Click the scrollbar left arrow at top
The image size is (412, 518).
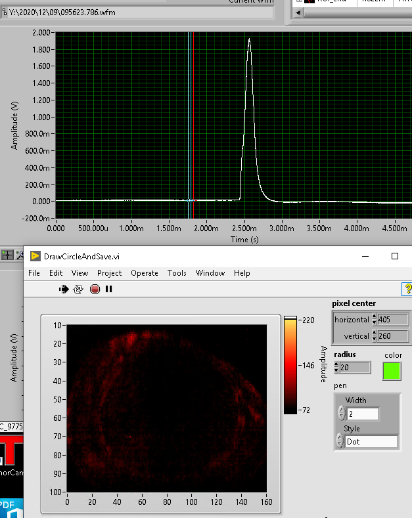297,12
